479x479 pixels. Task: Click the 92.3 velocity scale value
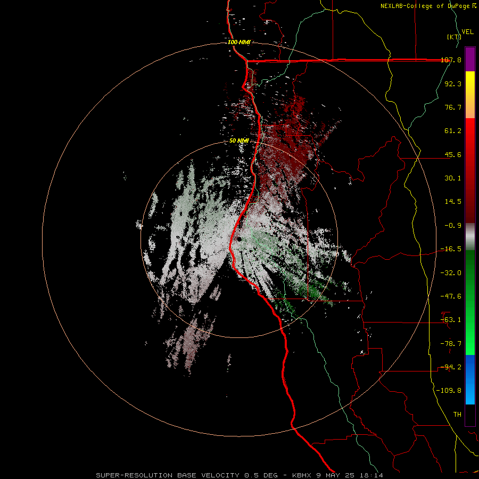pyautogui.click(x=453, y=84)
